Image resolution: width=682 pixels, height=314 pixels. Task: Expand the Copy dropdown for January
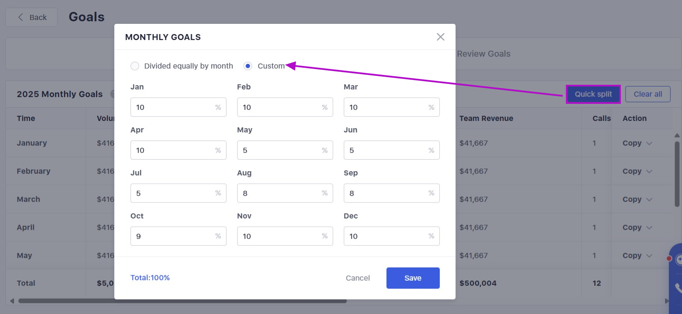pos(649,144)
